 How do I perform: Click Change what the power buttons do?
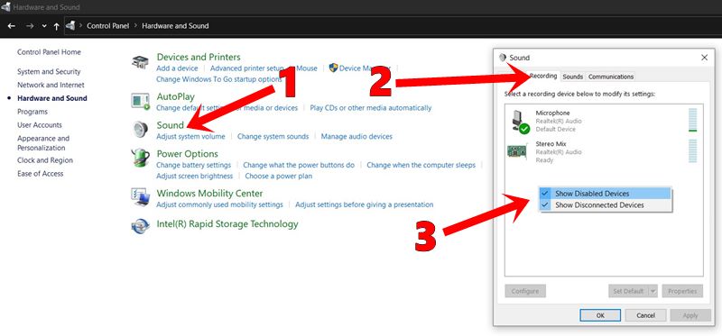click(x=299, y=165)
